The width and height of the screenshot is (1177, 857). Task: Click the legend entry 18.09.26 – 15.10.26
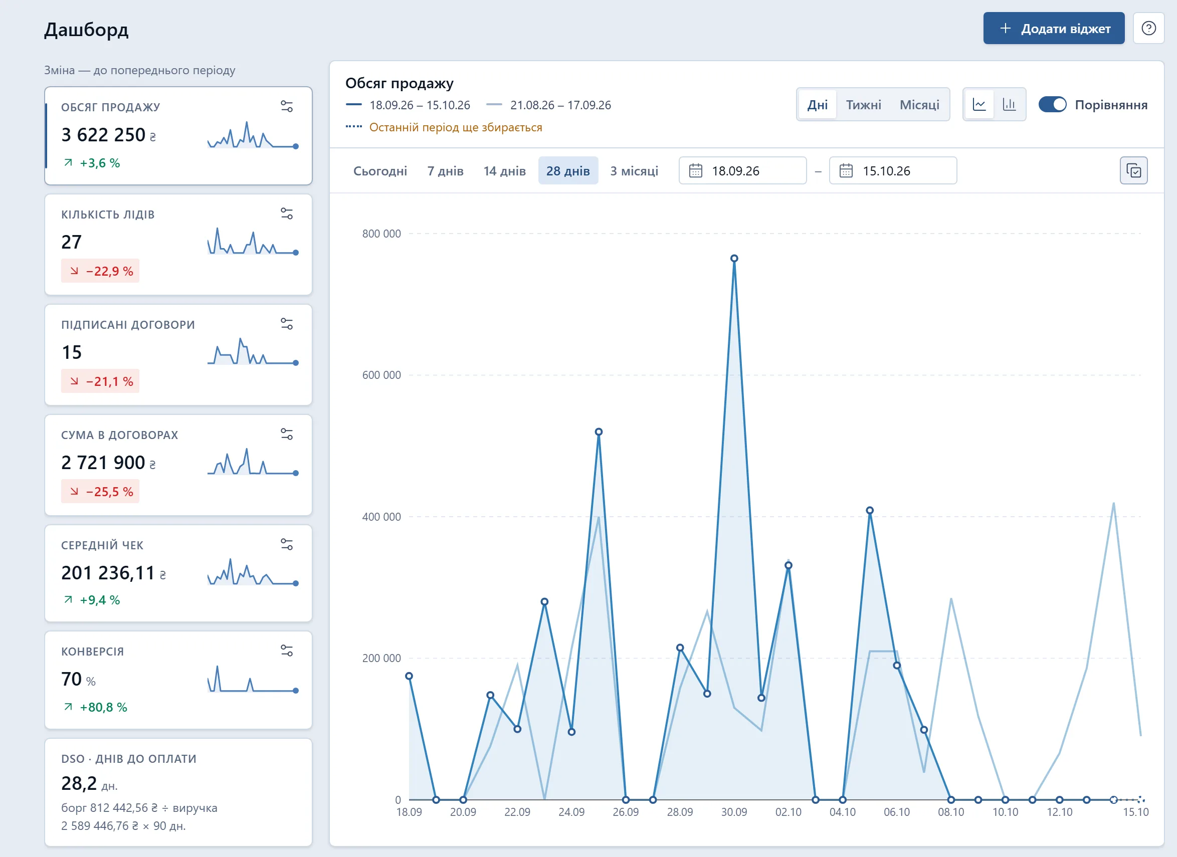408,105
